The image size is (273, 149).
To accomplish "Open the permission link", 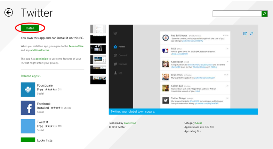I will (42, 59).
